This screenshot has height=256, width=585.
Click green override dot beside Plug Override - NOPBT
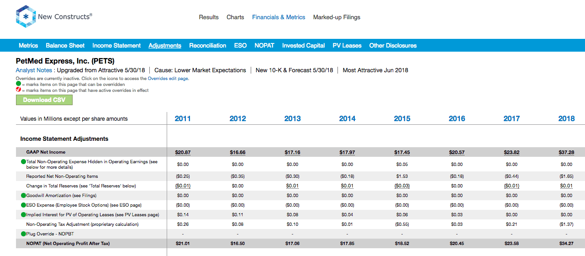point(23,234)
